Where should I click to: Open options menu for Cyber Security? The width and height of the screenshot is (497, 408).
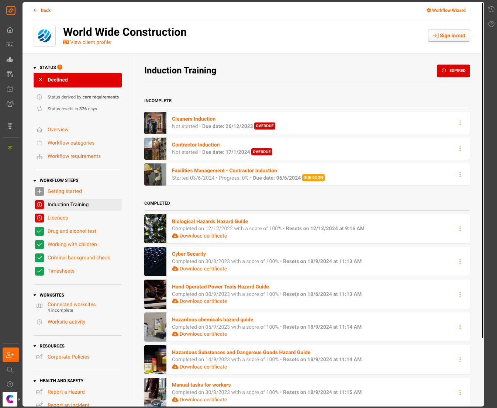460,262
